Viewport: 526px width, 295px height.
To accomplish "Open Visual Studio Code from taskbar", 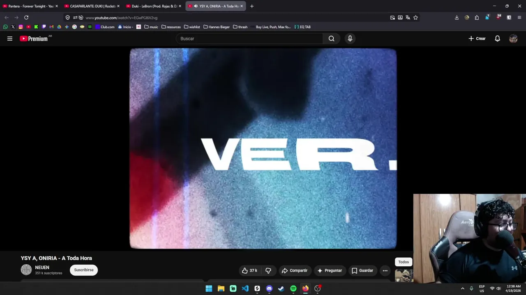I will (245, 288).
